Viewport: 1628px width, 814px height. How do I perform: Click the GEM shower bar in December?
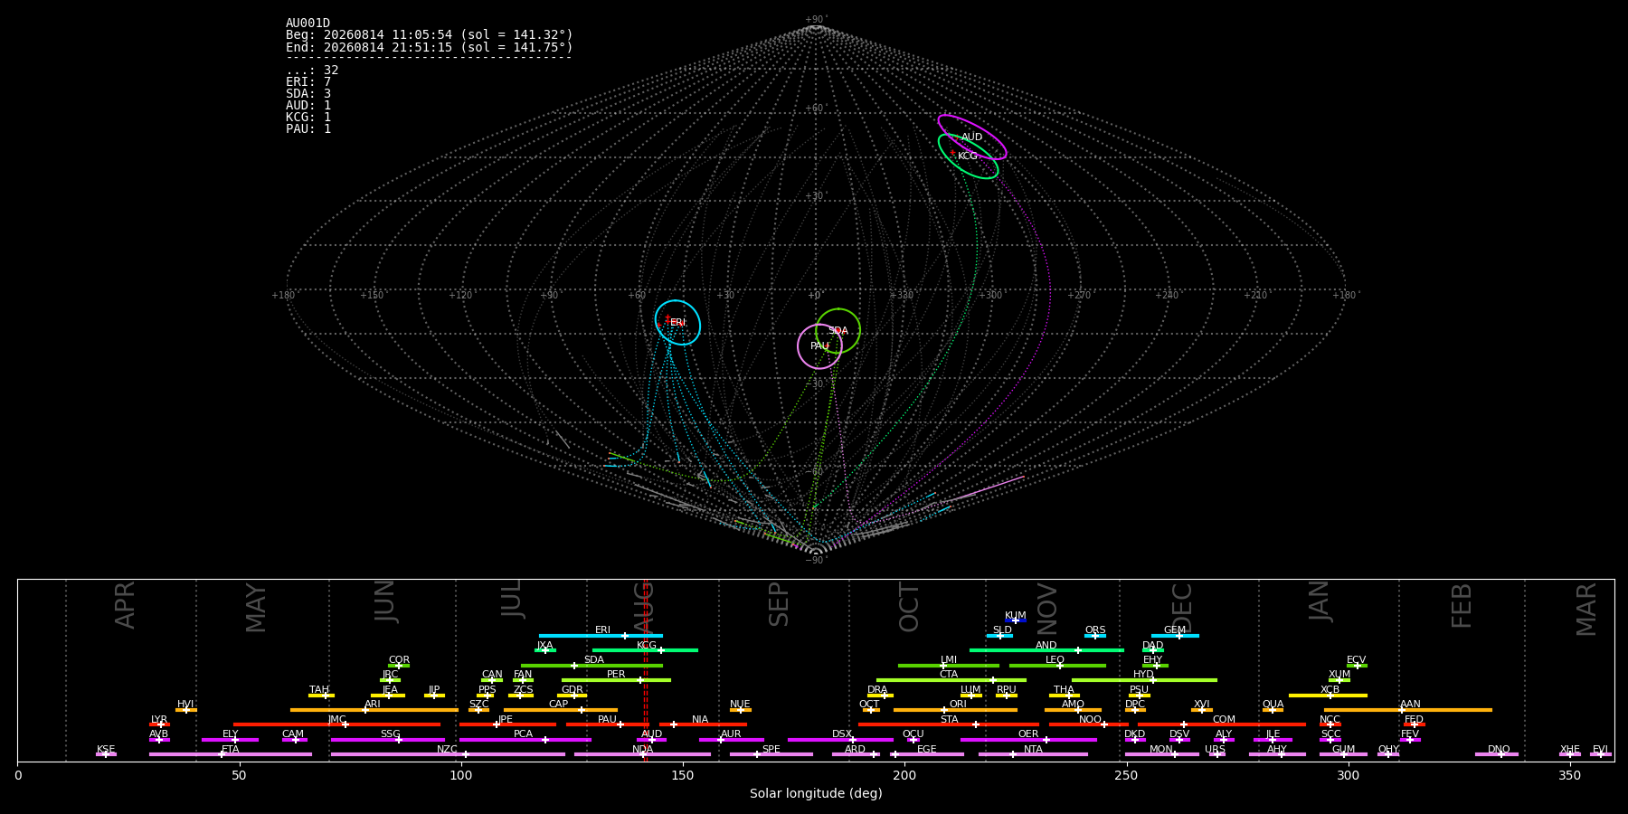pyautogui.click(x=1175, y=636)
